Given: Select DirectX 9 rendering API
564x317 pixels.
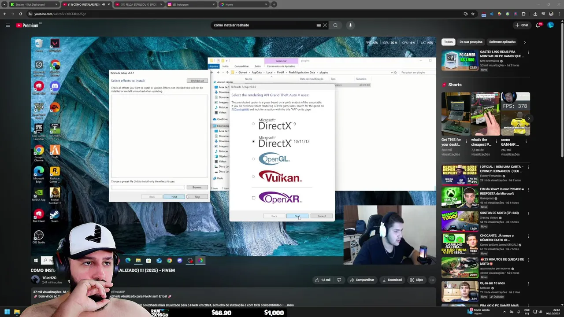Looking at the screenshot, I should point(253,124).
